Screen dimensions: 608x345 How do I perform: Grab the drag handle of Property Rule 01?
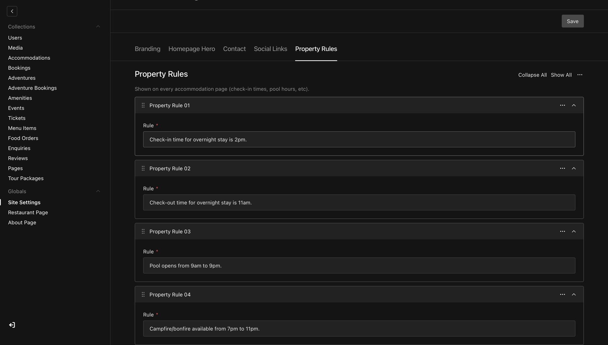tap(143, 105)
